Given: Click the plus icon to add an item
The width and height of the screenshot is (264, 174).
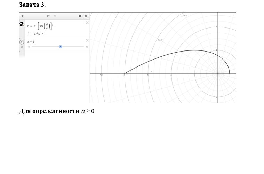Looking at the screenshot, I should 23,16.
